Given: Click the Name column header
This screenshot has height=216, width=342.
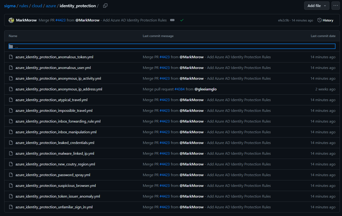Looking at the screenshot, I should (13, 36).
